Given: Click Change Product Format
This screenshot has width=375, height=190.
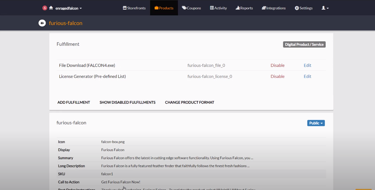Looking at the screenshot, I should [189, 102].
